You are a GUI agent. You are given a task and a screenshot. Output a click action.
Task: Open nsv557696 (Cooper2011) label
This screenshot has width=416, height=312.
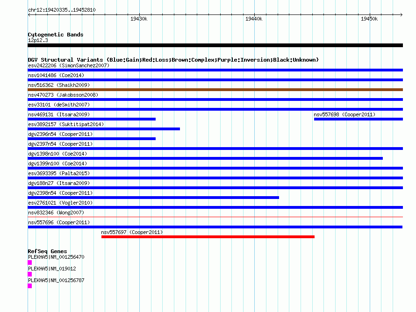[59, 222]
